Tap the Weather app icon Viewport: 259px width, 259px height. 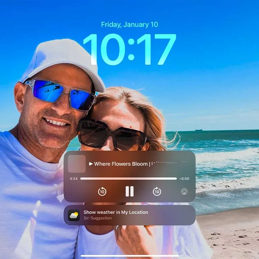click(74, 215)
